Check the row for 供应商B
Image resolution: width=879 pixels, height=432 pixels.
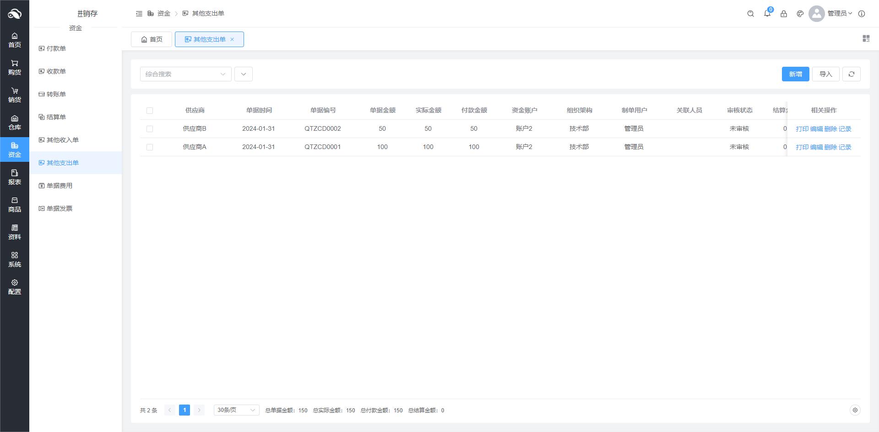[150, 129]
